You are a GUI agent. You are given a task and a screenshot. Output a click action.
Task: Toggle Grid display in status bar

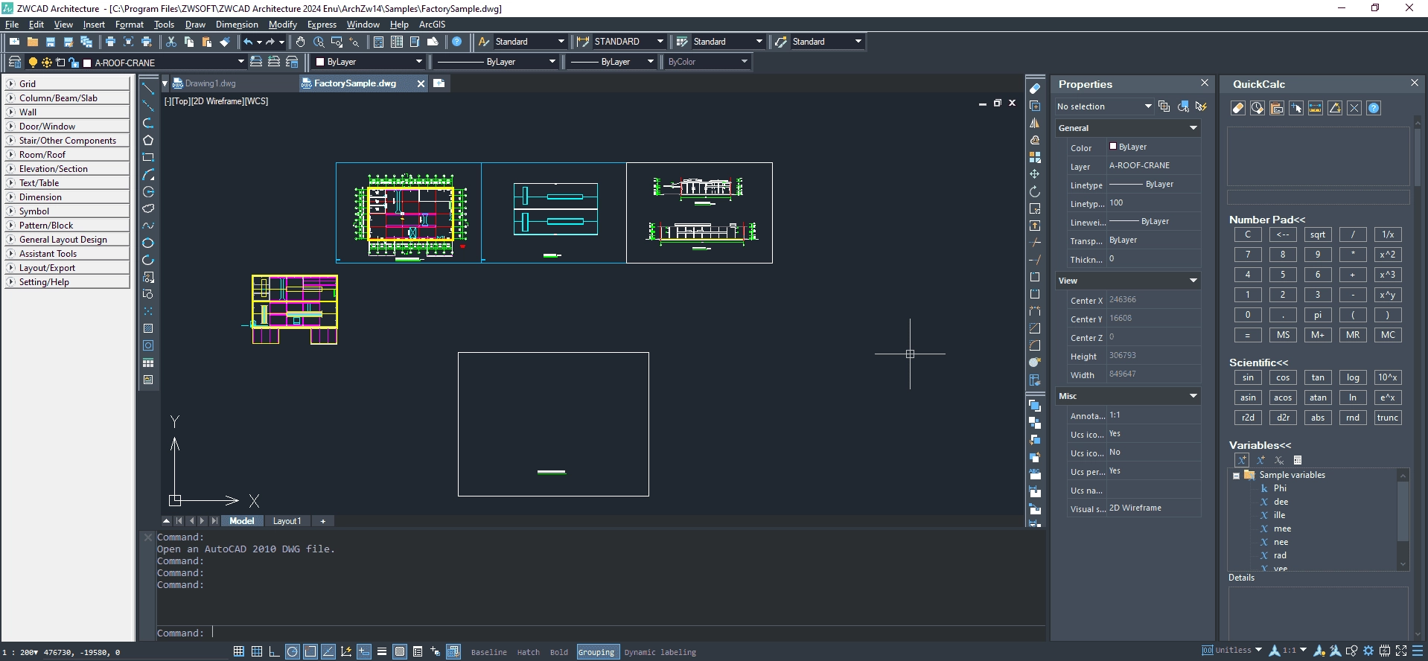257,651
